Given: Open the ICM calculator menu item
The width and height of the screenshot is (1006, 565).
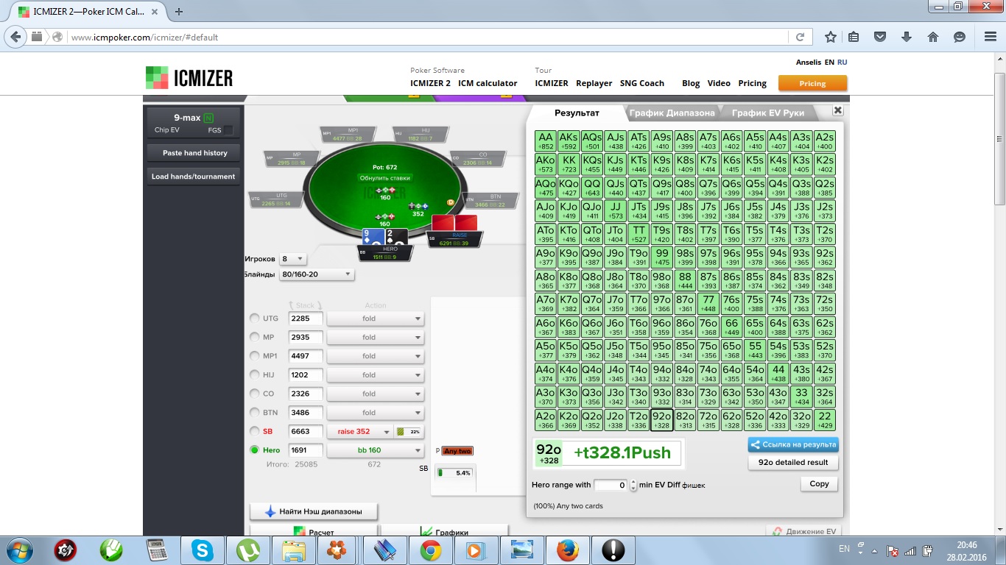Looking at the screenshot, I should pos(488,83).
